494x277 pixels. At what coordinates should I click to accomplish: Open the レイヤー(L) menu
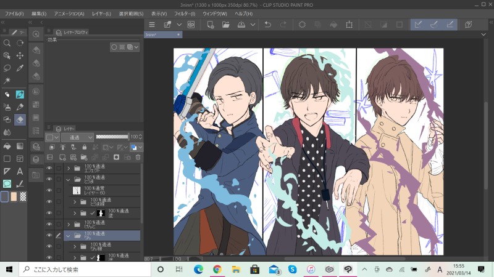101,14
